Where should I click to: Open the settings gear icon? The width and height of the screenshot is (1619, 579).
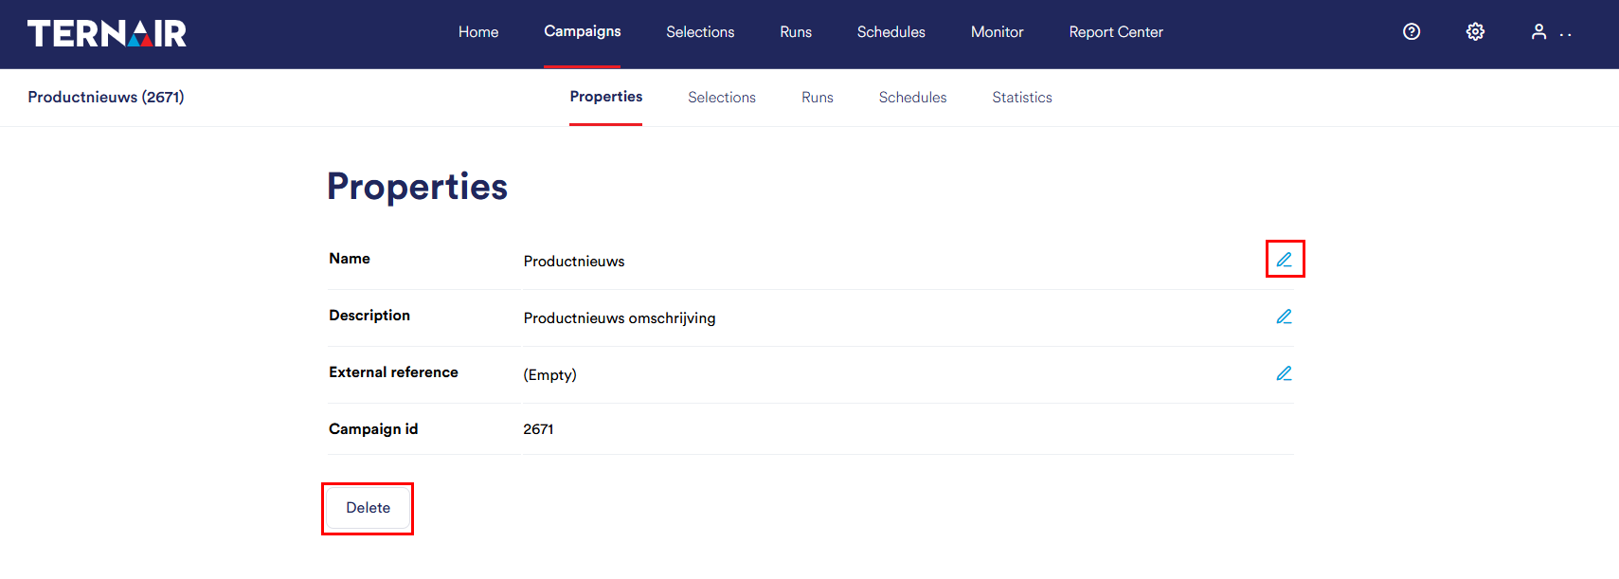coord(1475,32)
